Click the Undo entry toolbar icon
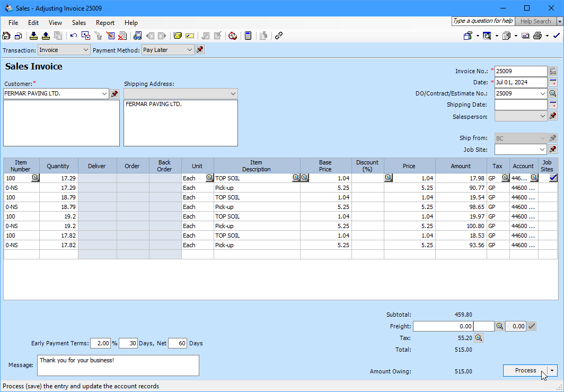 point(74,36)
